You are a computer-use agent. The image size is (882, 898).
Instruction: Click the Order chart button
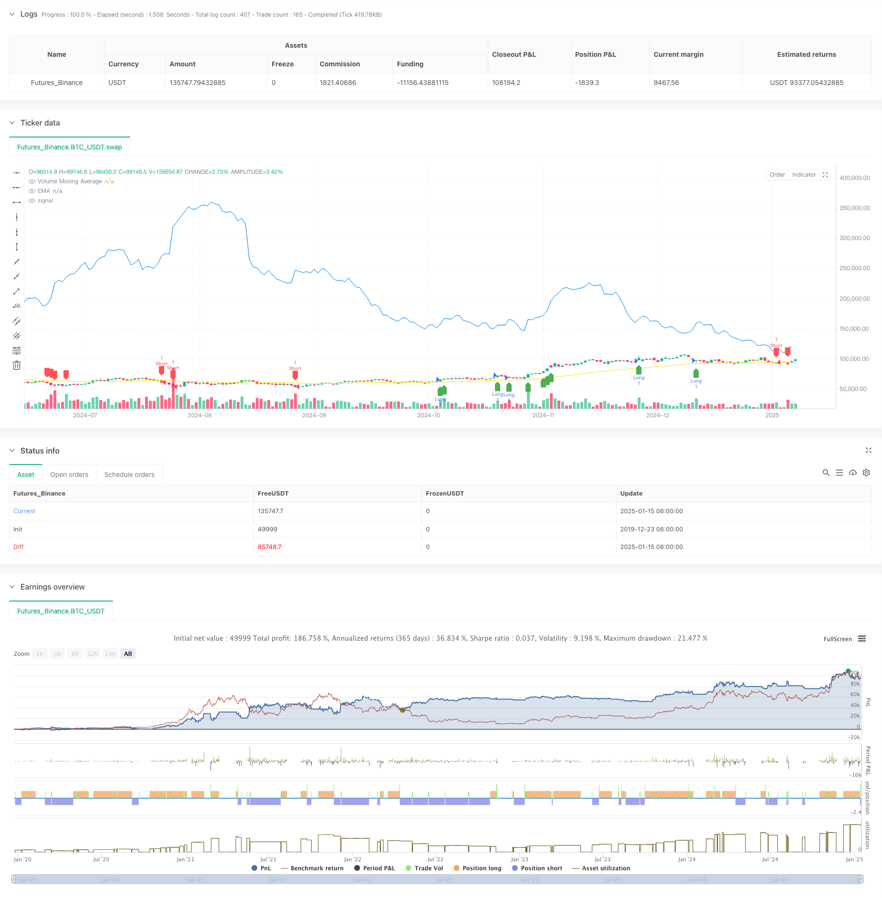[777, 175]
